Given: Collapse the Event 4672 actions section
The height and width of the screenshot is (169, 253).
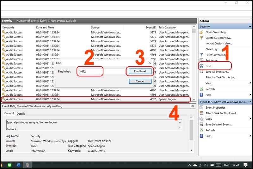Looking at the screenshot, I should pyautogui.click(x=250, y=102).
